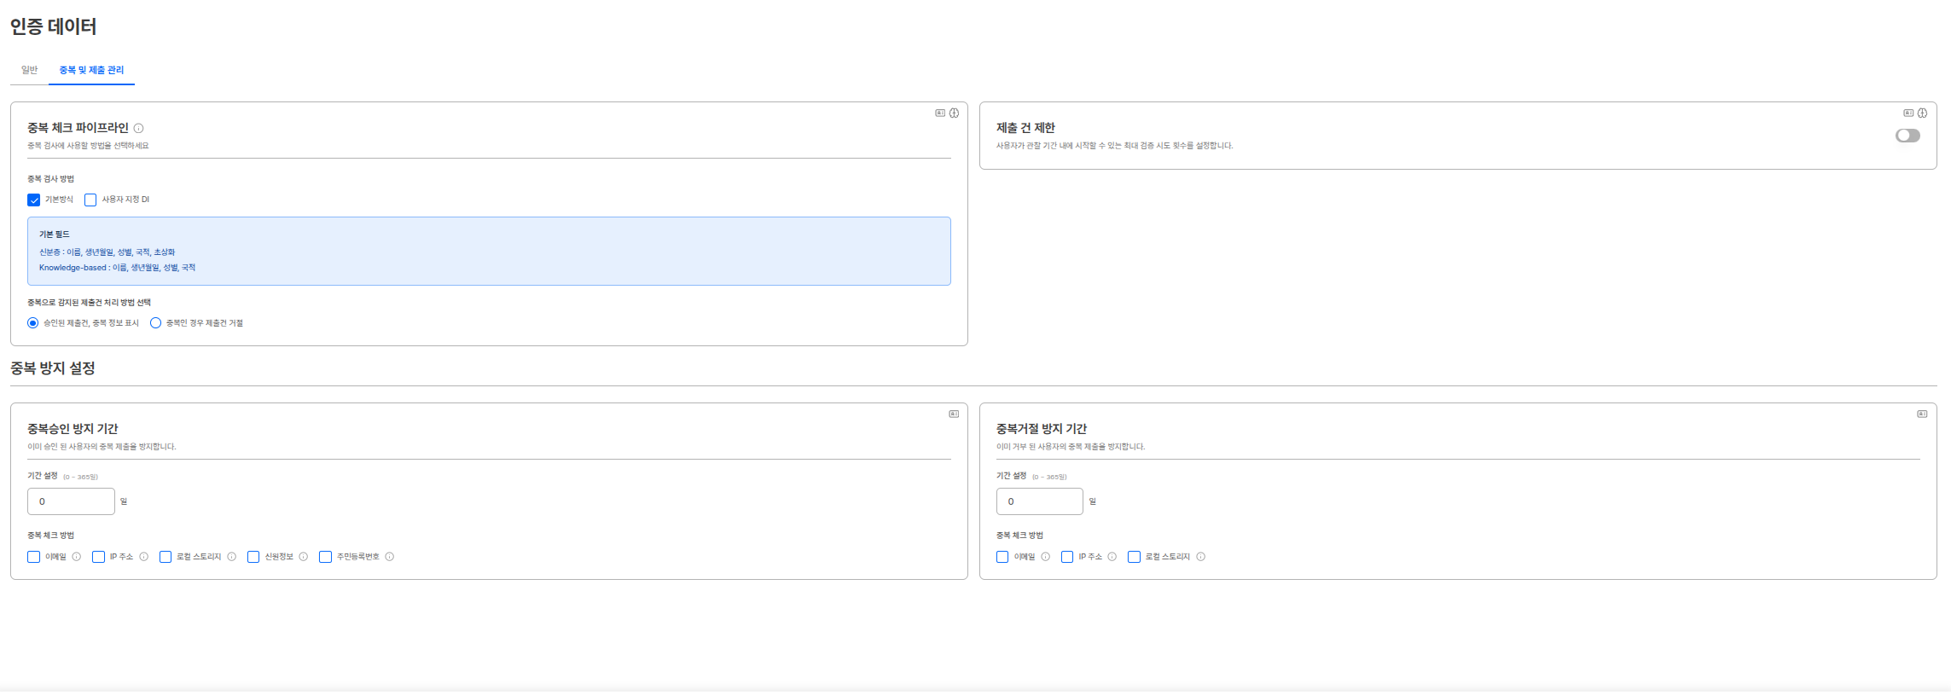
Task: Click the 중복승인 방지 기간 heading
Action: [x=73, y=429]
